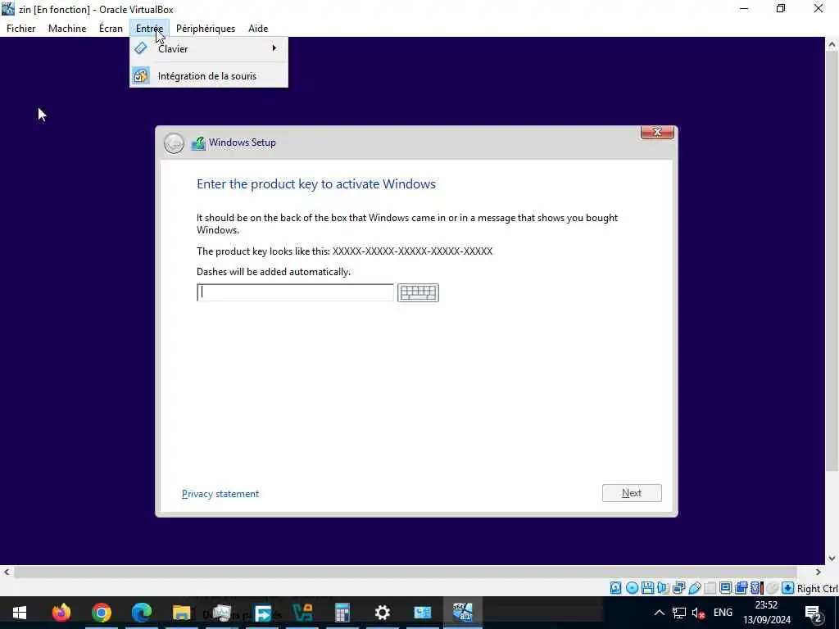This screenshot has height=629, width=839.
Task: Expand the Clavier submenu arrow
Action: coord(274,48)
